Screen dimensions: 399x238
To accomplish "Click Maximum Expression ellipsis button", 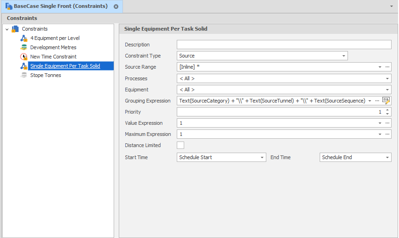I will pyautogui.click(x=387, y=134).
